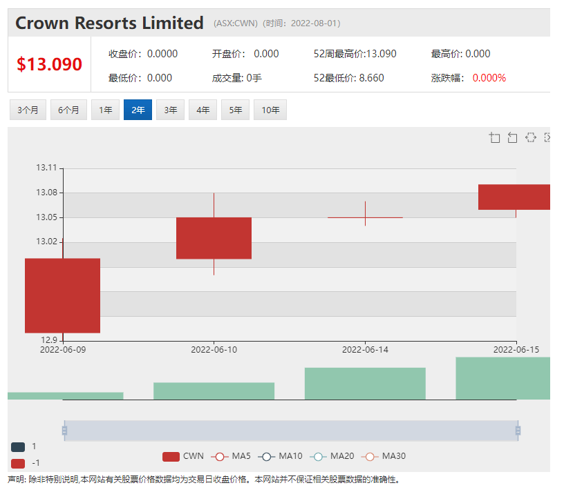Show the 1年 chart range

click(105, 110)
